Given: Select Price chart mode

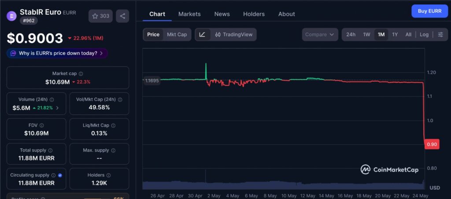Looking at the screenshot, I should click(x=153, y=34).
